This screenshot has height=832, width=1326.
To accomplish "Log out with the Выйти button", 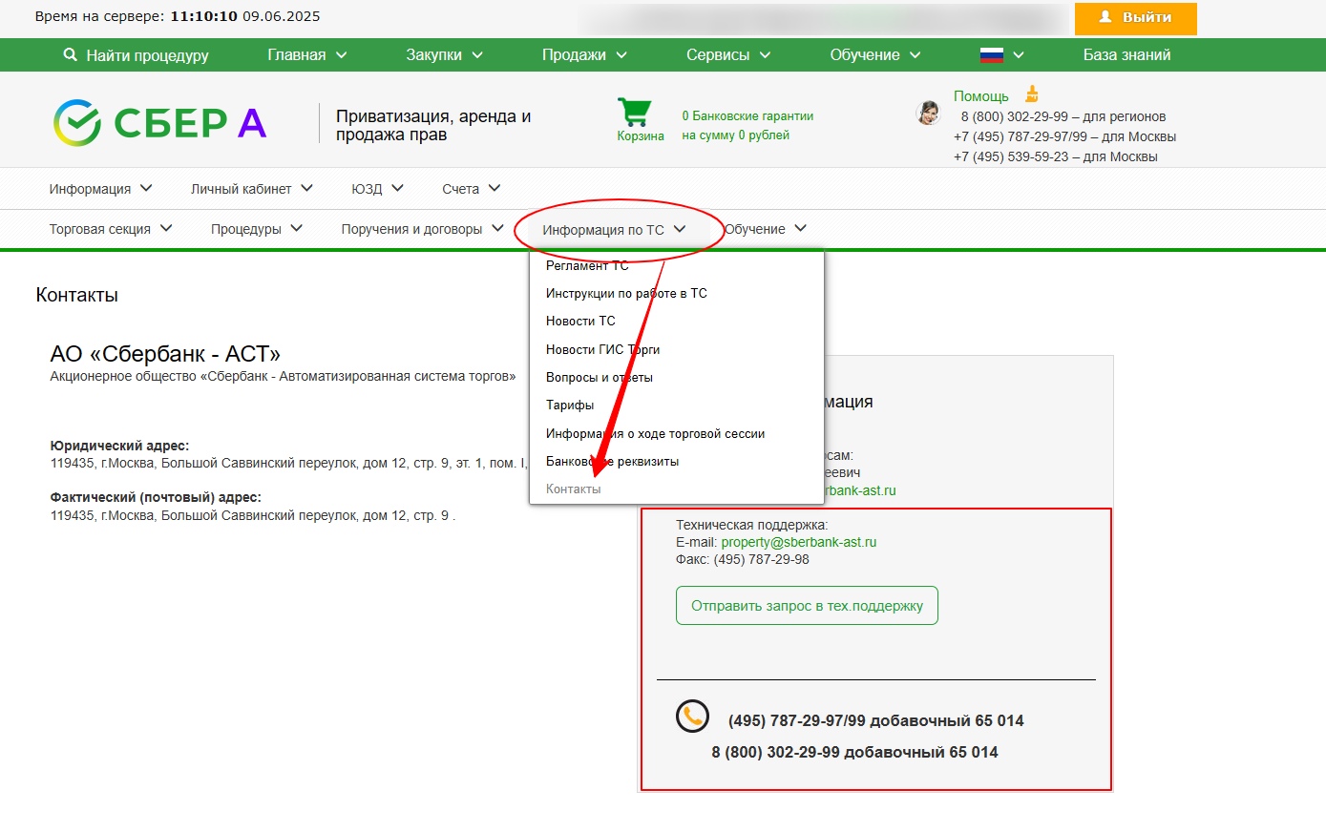I will pos(1135,18).
